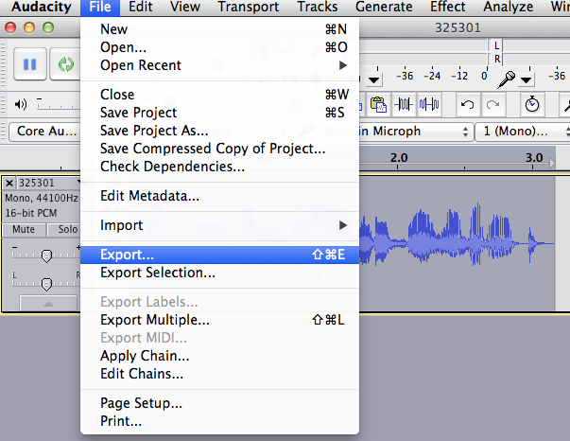Open the 325301 track name dropdown
The height and width of the screenshot is (441, 570).
pyautogui.click(x=49, y=183)
